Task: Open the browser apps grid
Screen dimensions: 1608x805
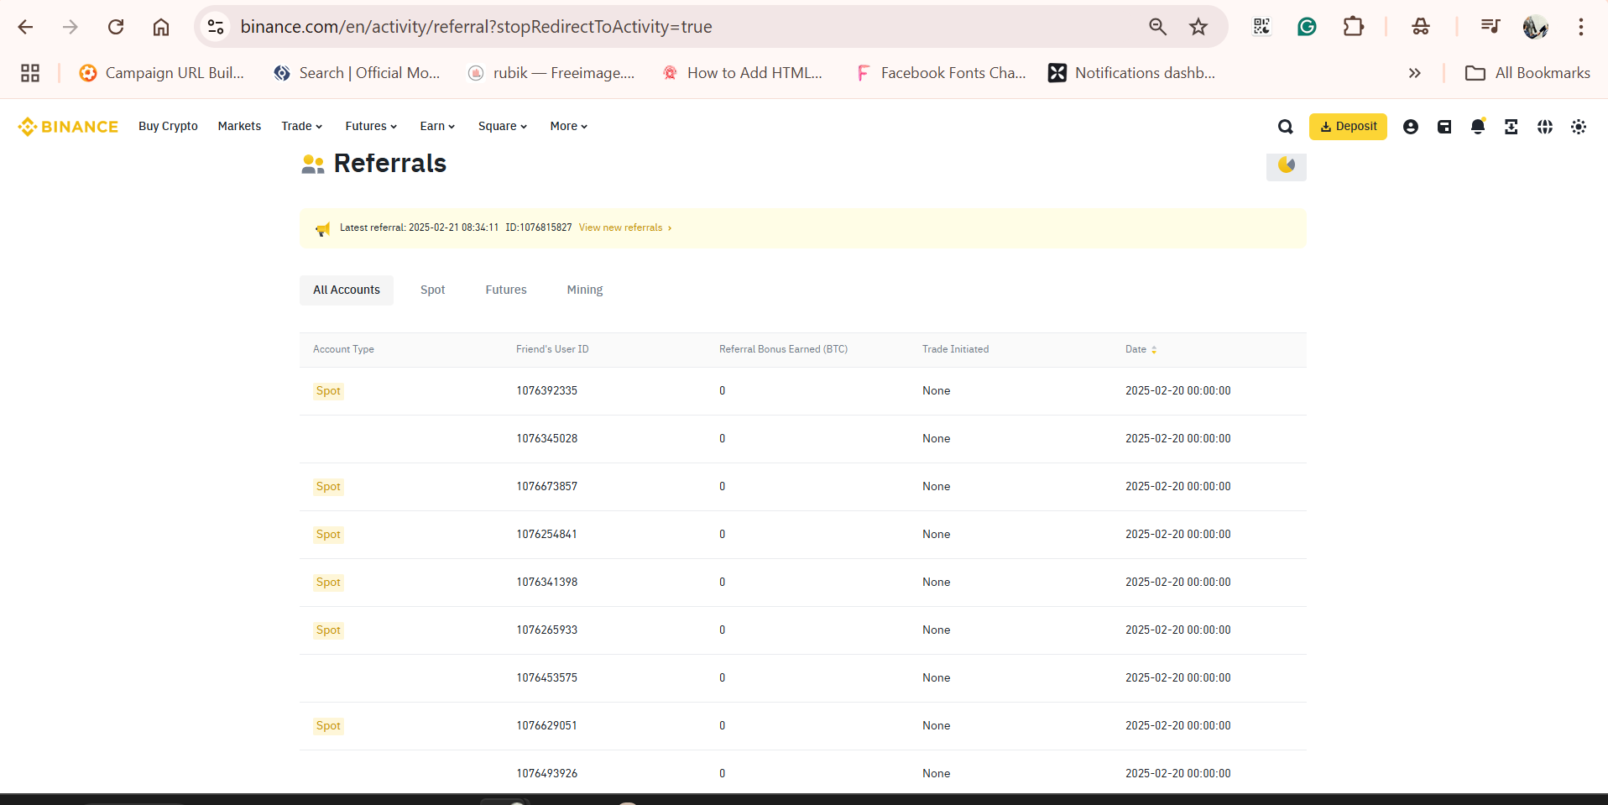Action: pos(30,73)
